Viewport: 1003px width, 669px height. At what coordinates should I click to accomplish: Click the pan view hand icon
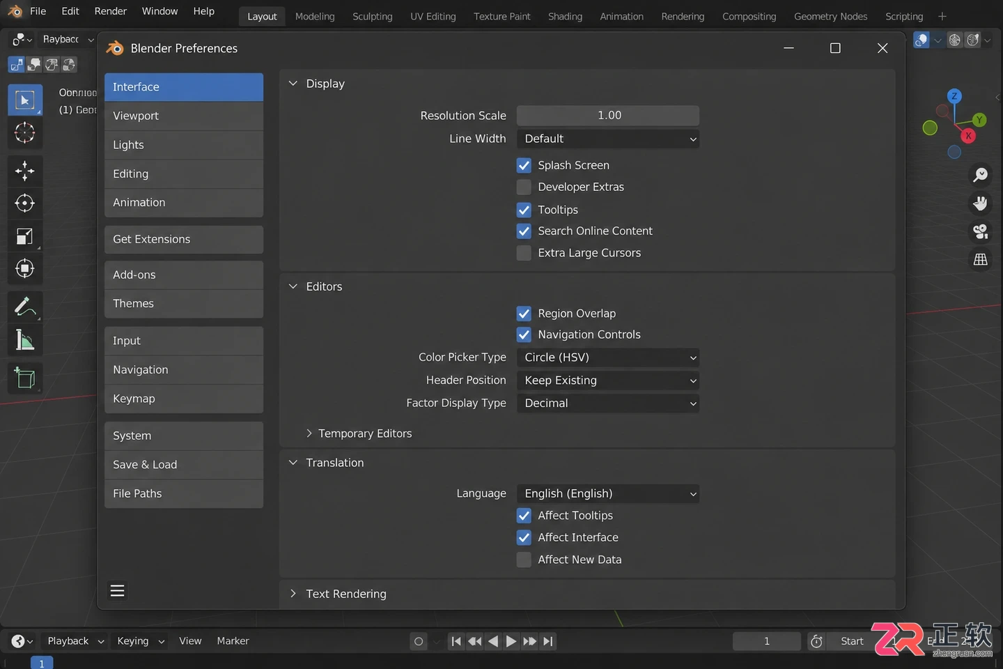pyautogui.click(x=981, y=203)
